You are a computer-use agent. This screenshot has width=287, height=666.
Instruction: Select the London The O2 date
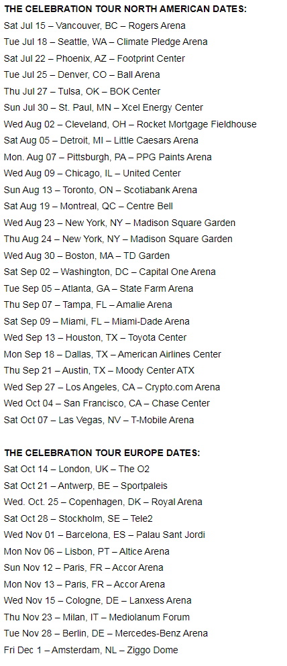pyautogui.click(x=77, y=469)
